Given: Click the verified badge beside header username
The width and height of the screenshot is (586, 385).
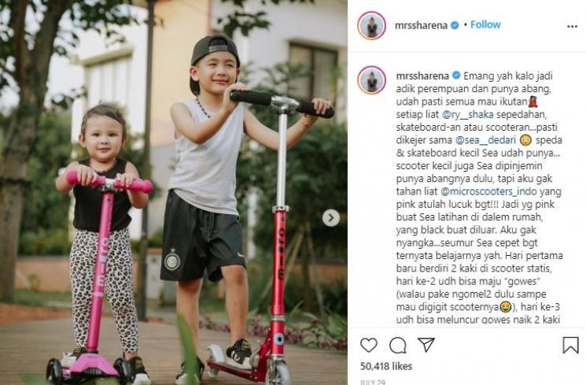Looking at the screenshot, I should point(455,25).
